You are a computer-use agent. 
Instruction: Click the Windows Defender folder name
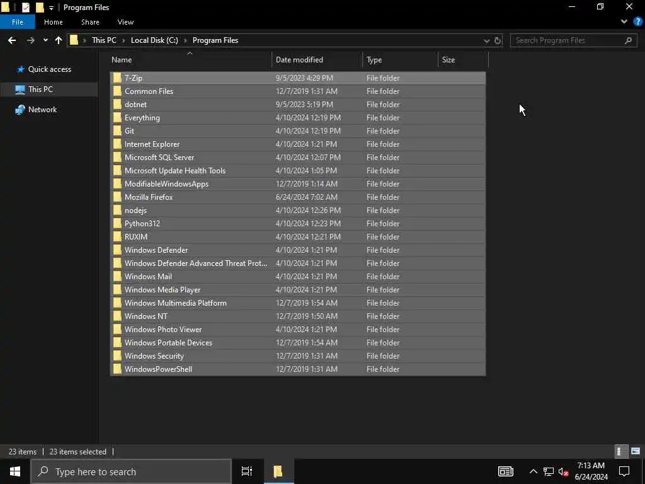tap(156, 250)
